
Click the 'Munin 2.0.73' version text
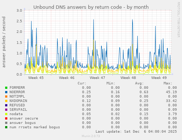(x=91, y=136)
